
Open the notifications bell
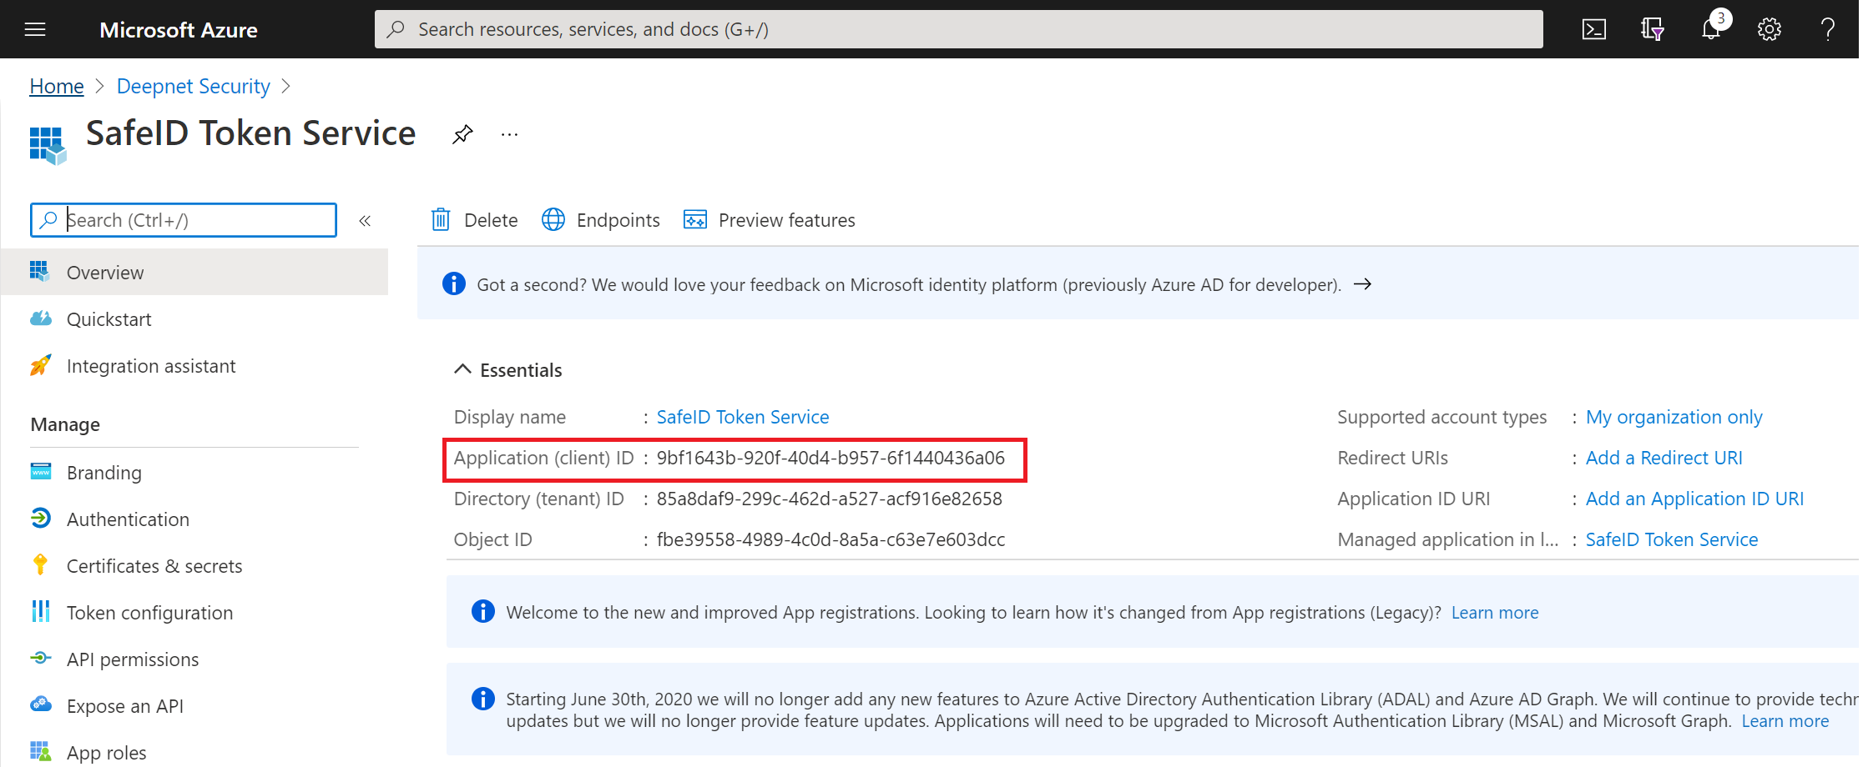(x=1710, y=30)
